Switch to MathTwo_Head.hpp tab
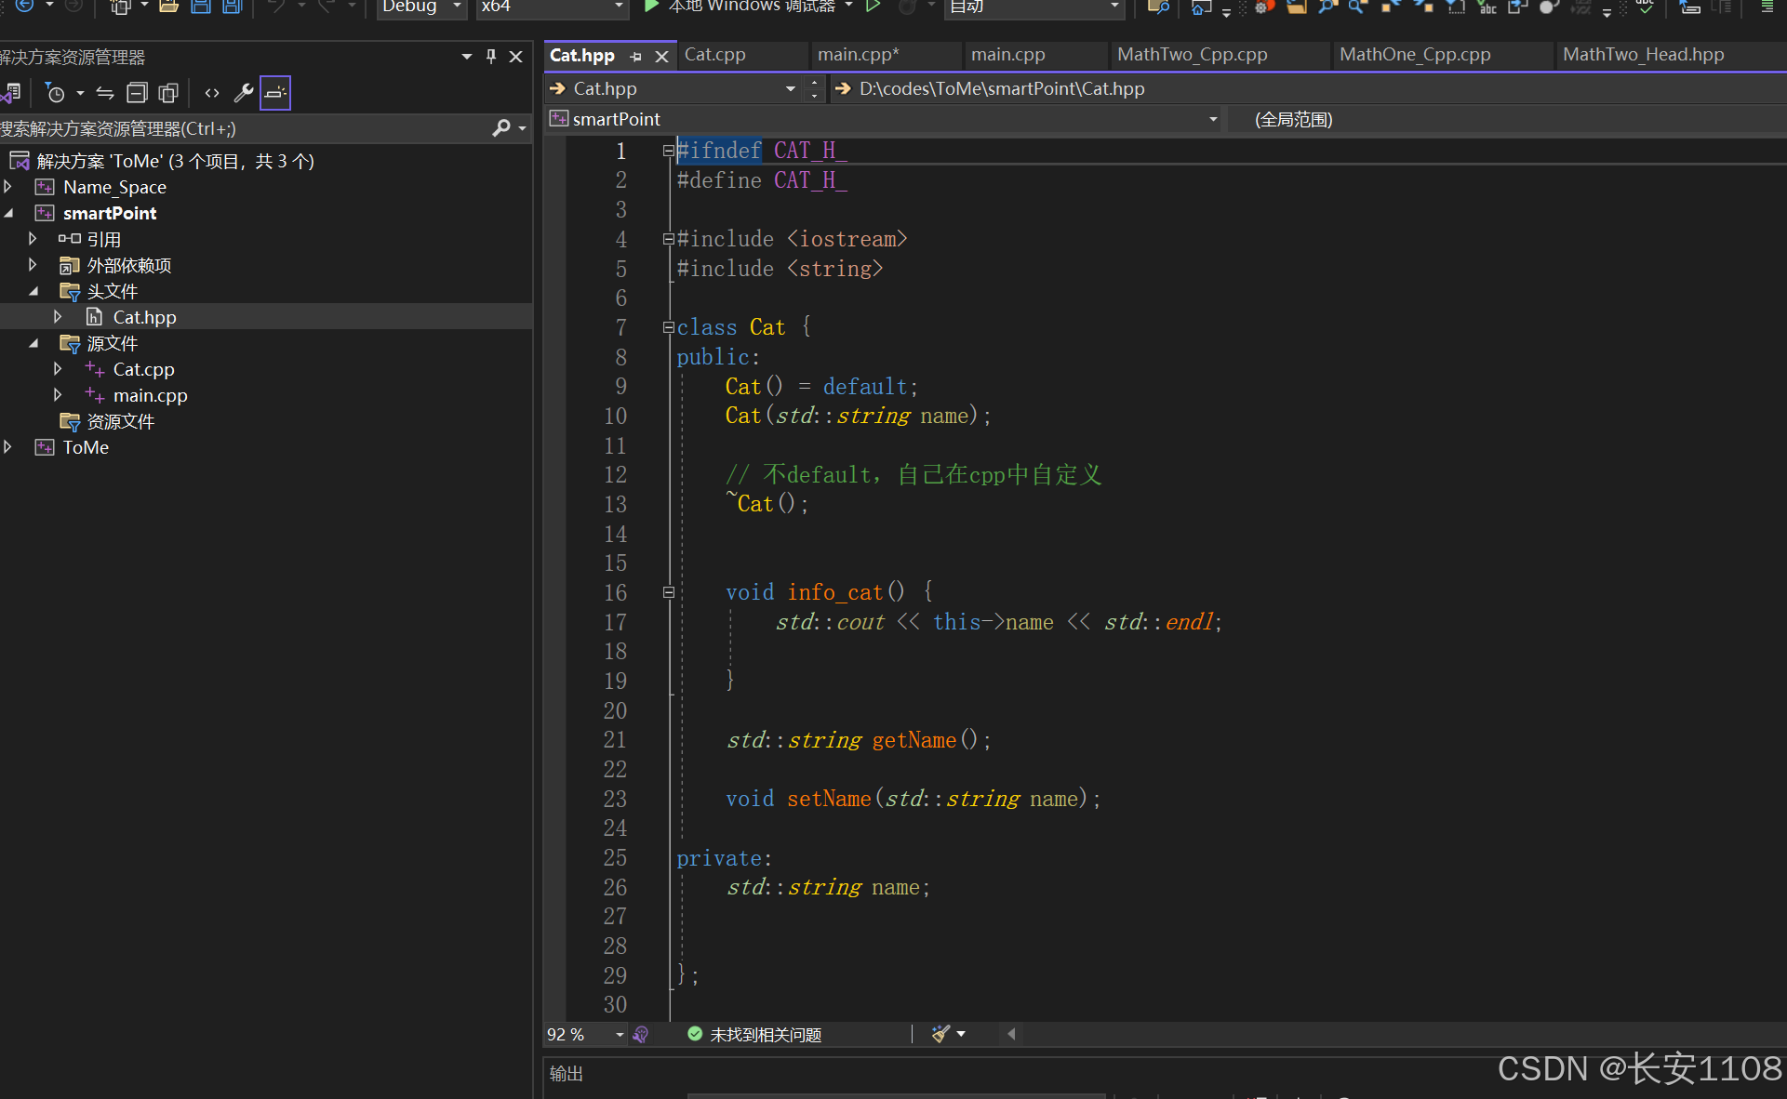The image size is (1787, 1099). (1643, 55)
